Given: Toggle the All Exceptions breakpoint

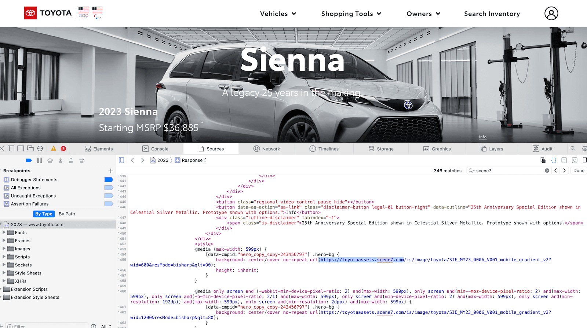Looking at the screenshot, I should coord(109,188).
